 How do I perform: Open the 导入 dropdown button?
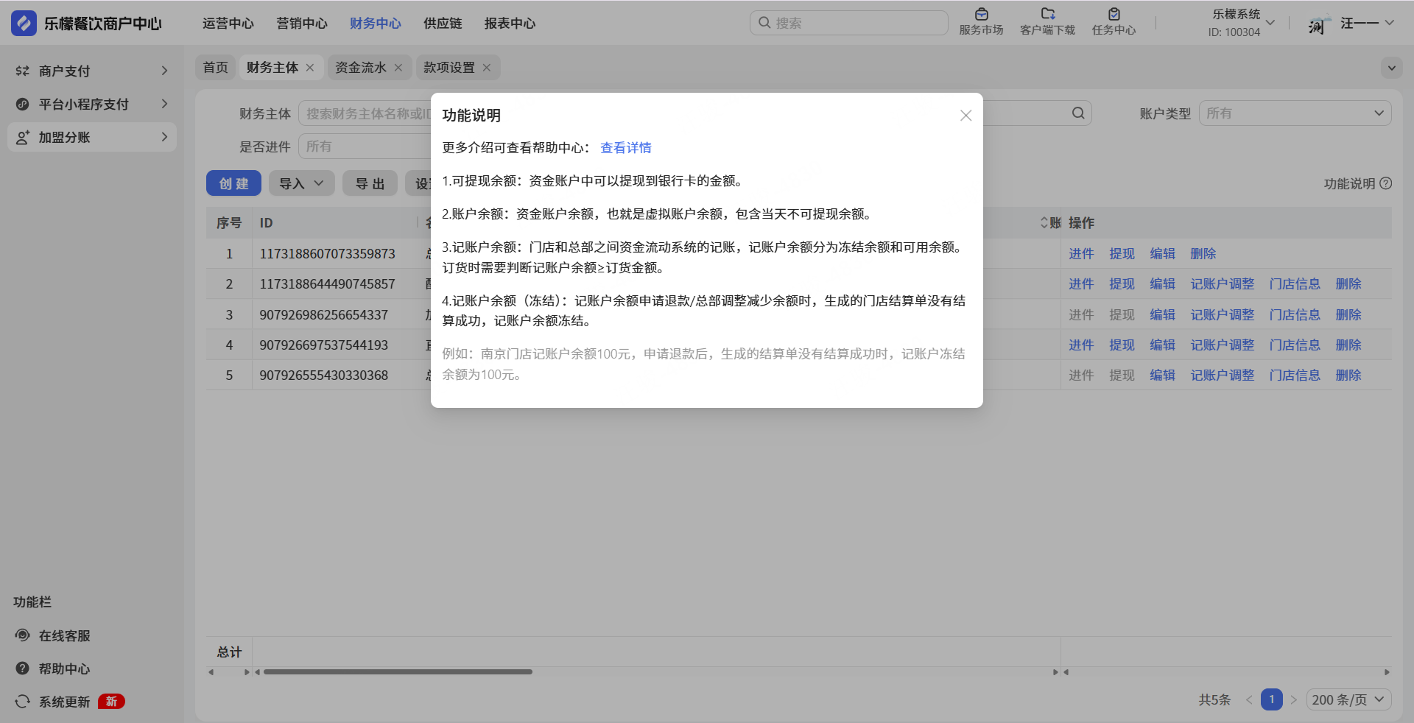(301, 183)
